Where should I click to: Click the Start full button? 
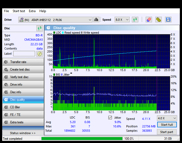[x=167, y=125]
